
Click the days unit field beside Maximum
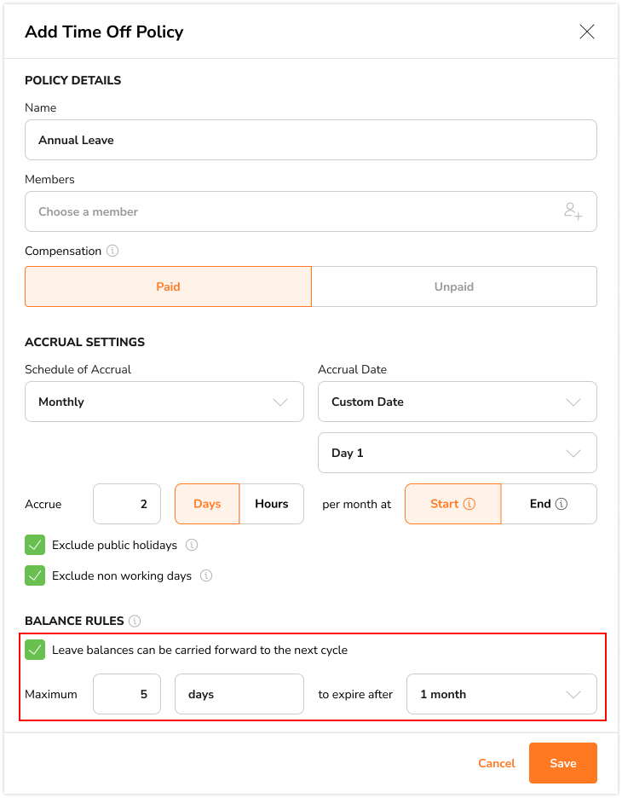239,694
